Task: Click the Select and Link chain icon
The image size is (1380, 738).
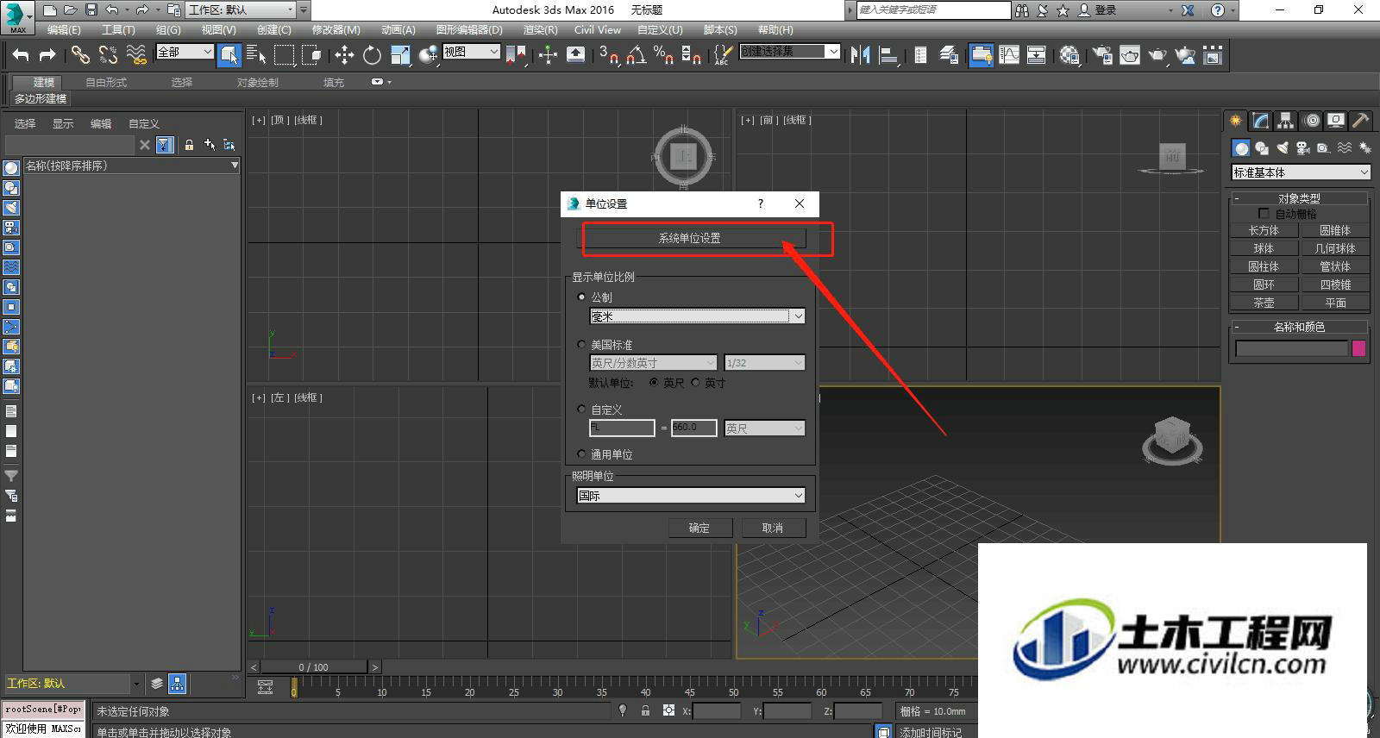Action: (80, 55)
